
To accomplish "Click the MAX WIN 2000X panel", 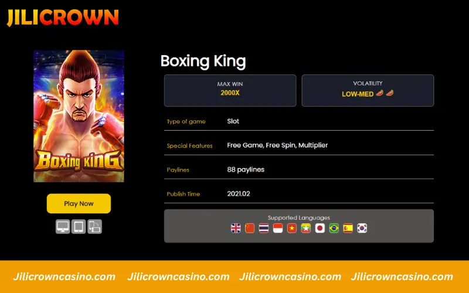I will click(x=230, y=91).
